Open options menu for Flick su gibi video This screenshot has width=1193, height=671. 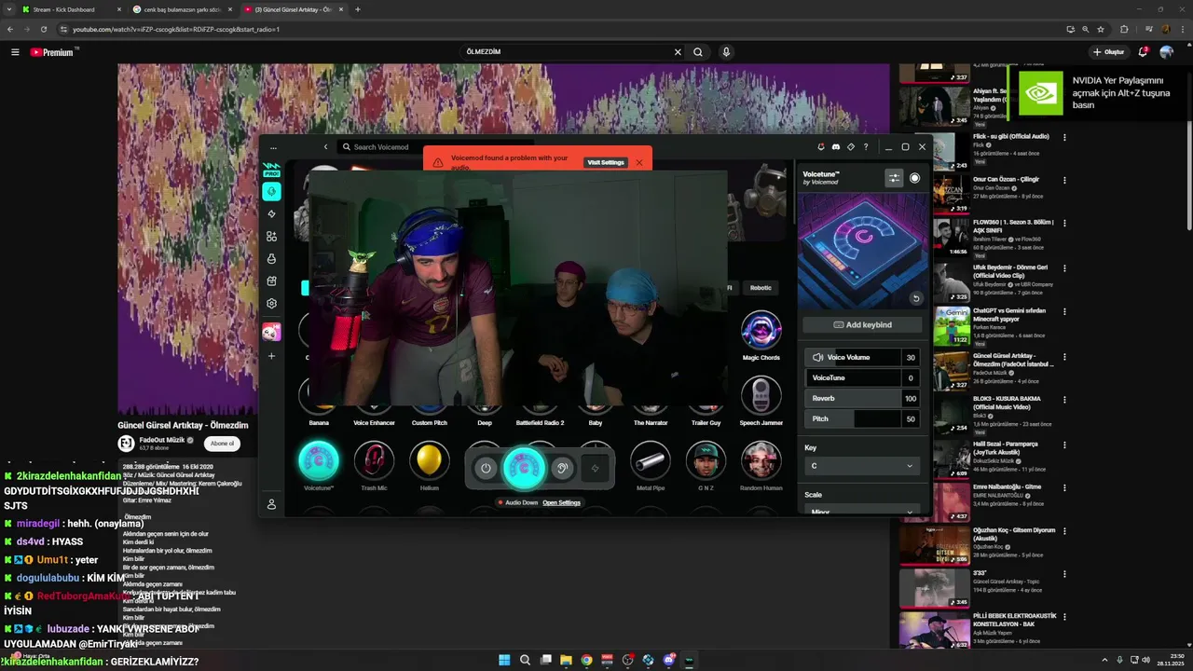[x=1064, y=137]
